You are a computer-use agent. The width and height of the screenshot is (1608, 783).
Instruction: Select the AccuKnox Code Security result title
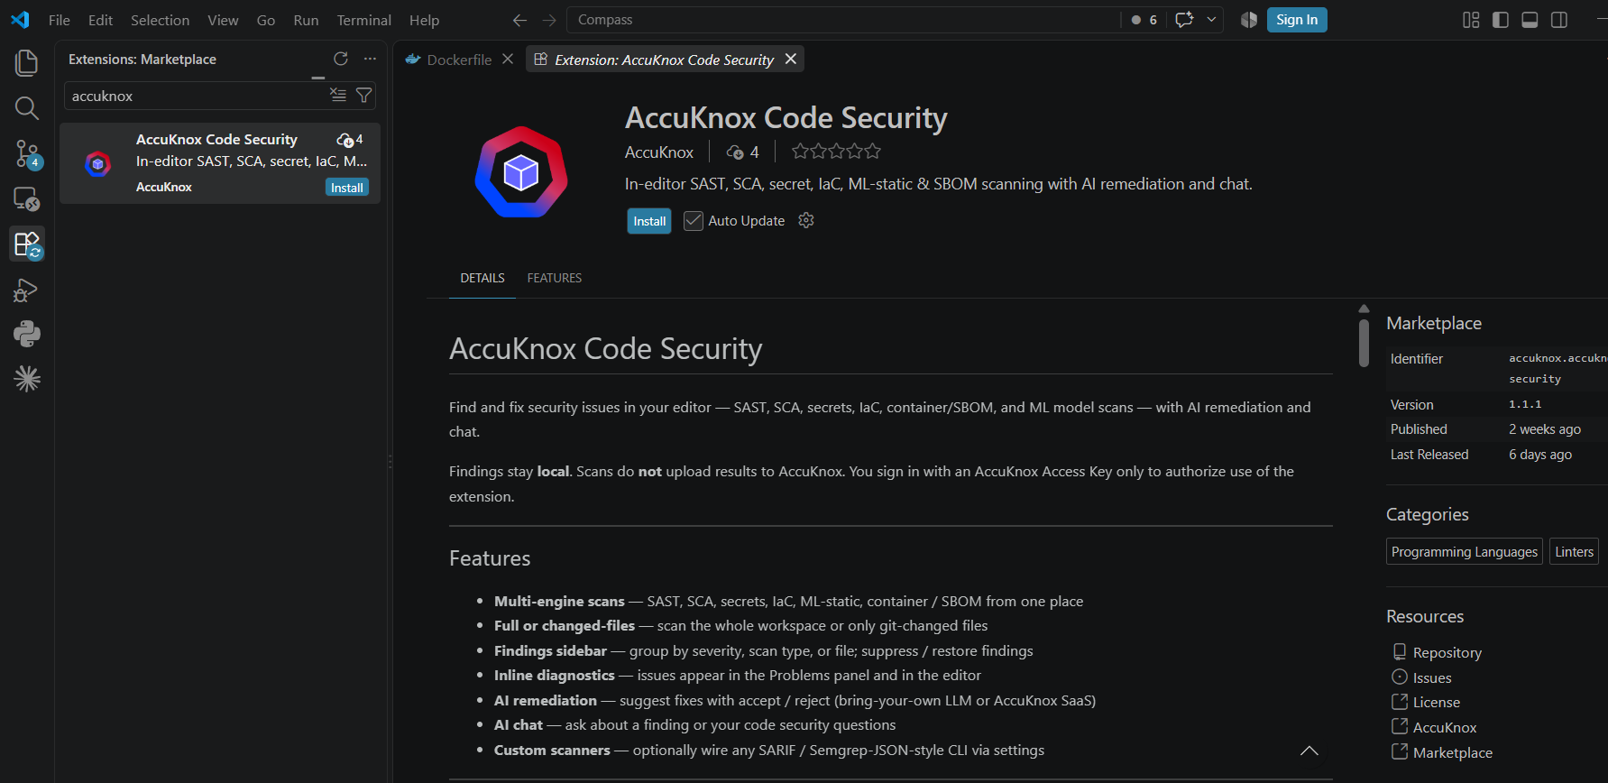(216, 139)
